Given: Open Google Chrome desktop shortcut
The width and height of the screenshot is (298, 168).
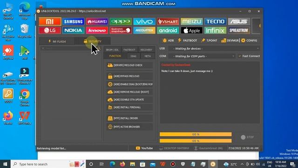Looking at the screenshot, I should click(x=25, y=98).
